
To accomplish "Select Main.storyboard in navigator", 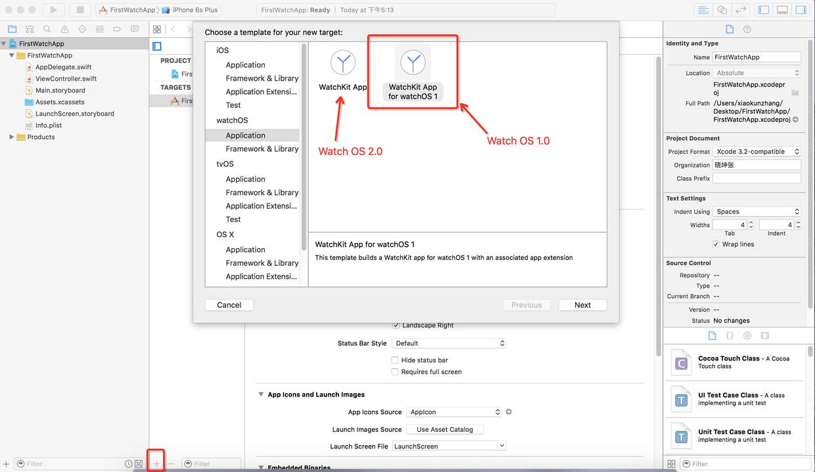I will click(60, 91).
